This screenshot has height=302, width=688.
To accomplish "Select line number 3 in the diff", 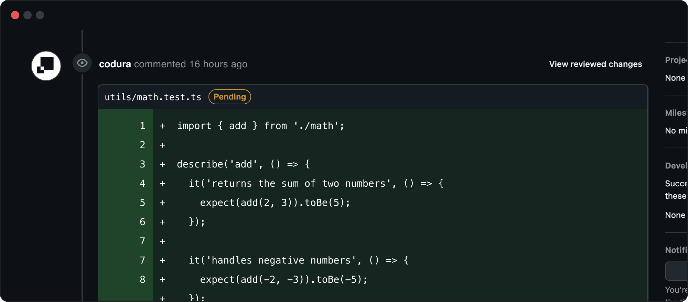I will (x=142, y=164).
